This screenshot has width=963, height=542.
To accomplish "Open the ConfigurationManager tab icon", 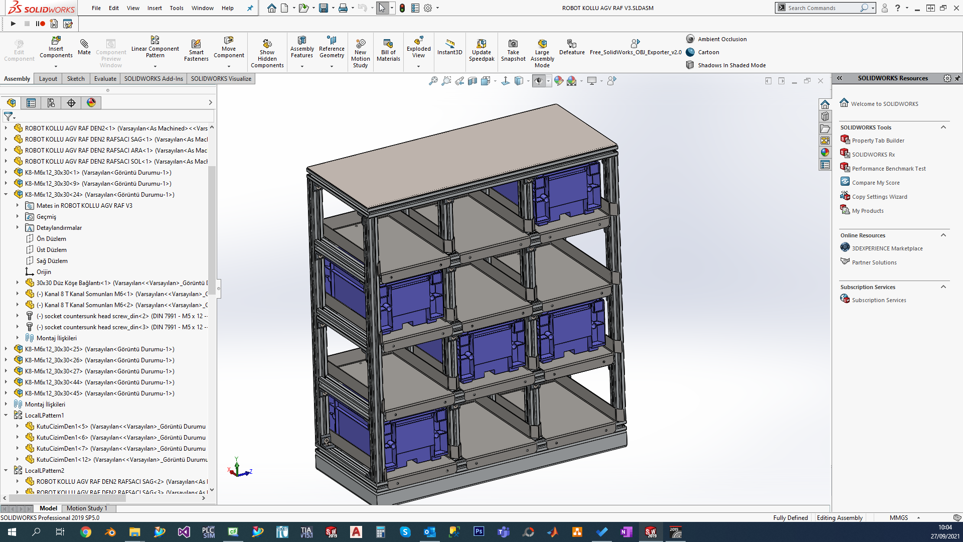I will 51,103.
